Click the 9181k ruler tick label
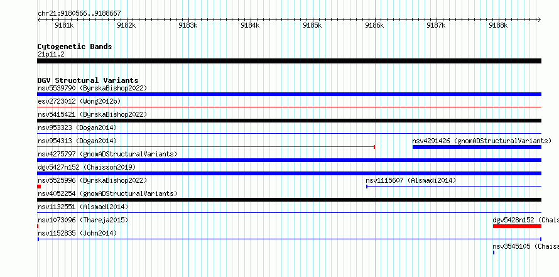559x277 pixels. pos(64,25)
